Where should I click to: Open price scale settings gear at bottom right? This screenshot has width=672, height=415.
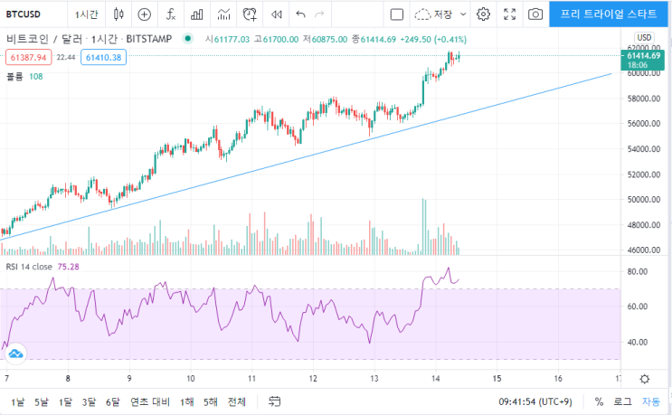[x=644, y=379]
